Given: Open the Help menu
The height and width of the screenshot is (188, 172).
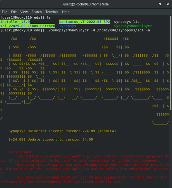Looking at the screenshot, I should 66,12.
